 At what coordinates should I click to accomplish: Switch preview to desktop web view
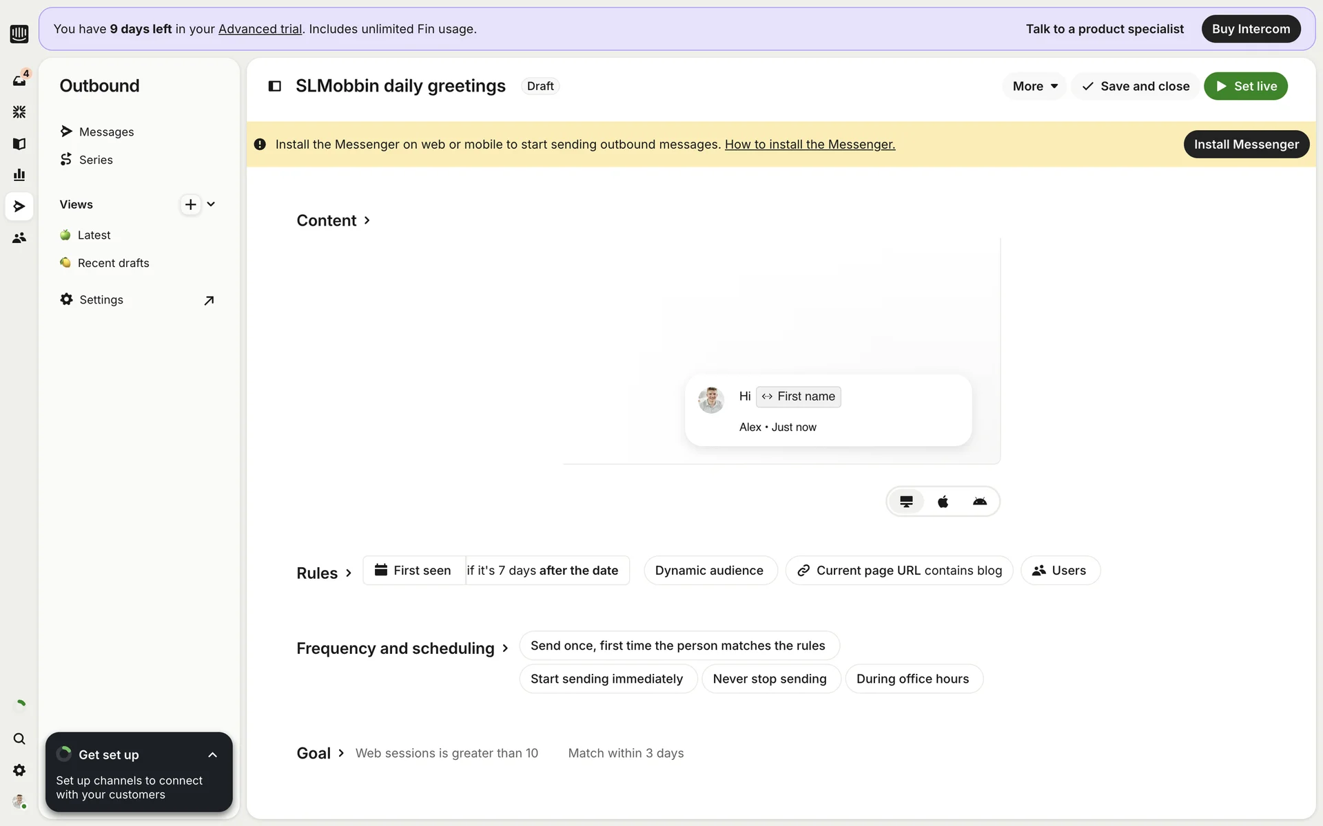pyautogui.click(x=906, y=501)
